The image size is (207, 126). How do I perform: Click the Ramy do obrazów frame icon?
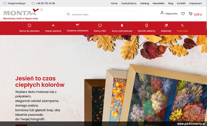pyautogui.click(x=30, y=25)
